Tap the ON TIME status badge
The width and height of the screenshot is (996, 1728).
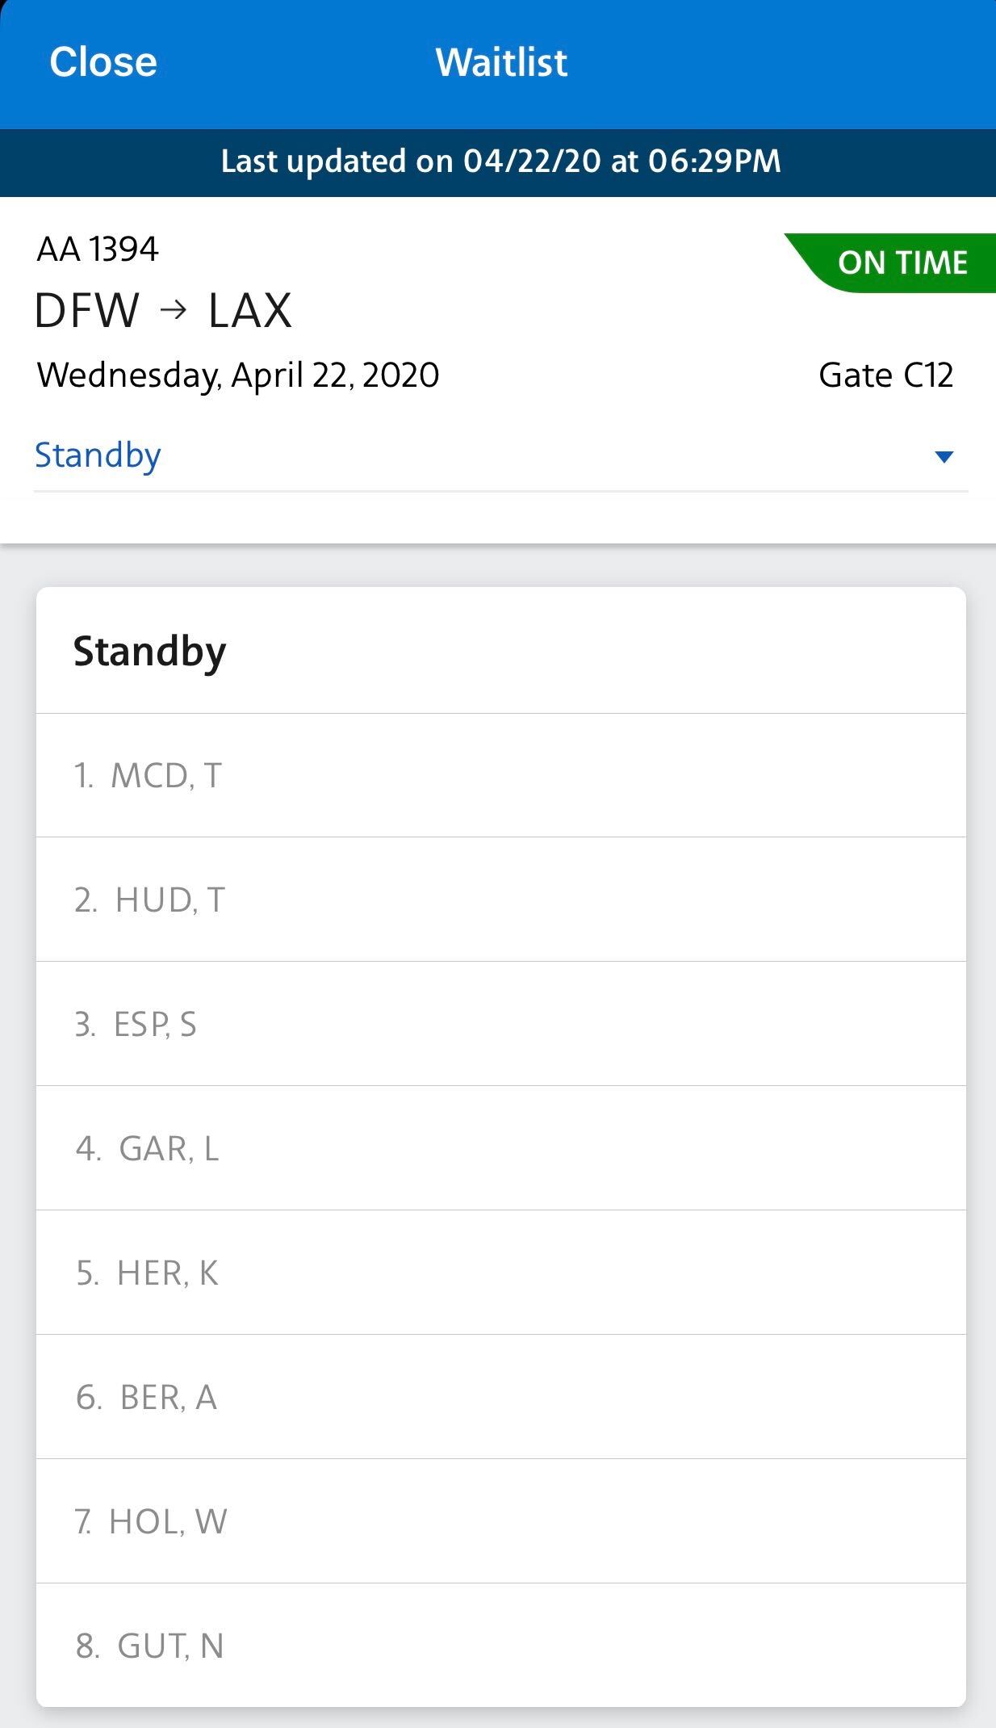tap(890, 262)
